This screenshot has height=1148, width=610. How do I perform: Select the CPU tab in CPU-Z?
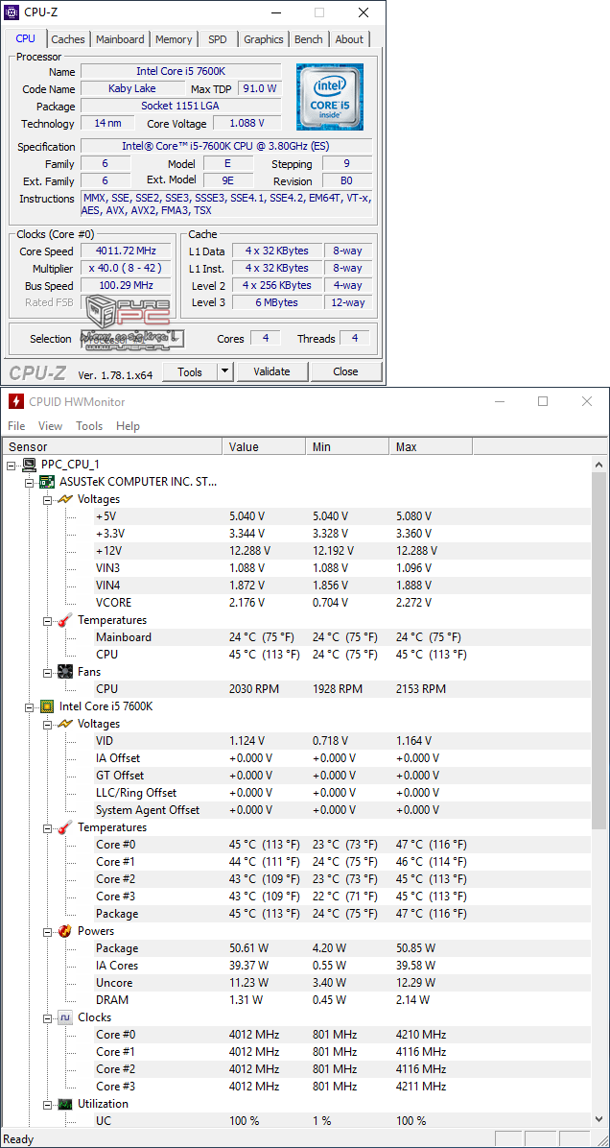coord(26,38)
